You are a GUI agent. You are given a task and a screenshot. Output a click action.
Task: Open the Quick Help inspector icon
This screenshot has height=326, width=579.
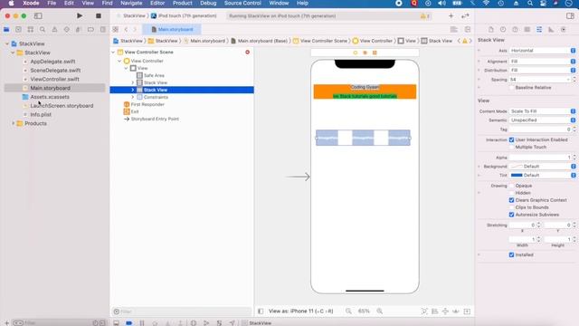point(515,30)
